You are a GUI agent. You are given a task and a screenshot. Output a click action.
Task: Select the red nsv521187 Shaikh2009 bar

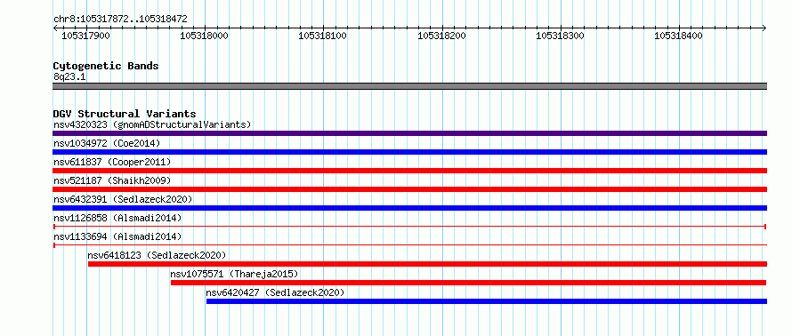(x=409, y=189)
